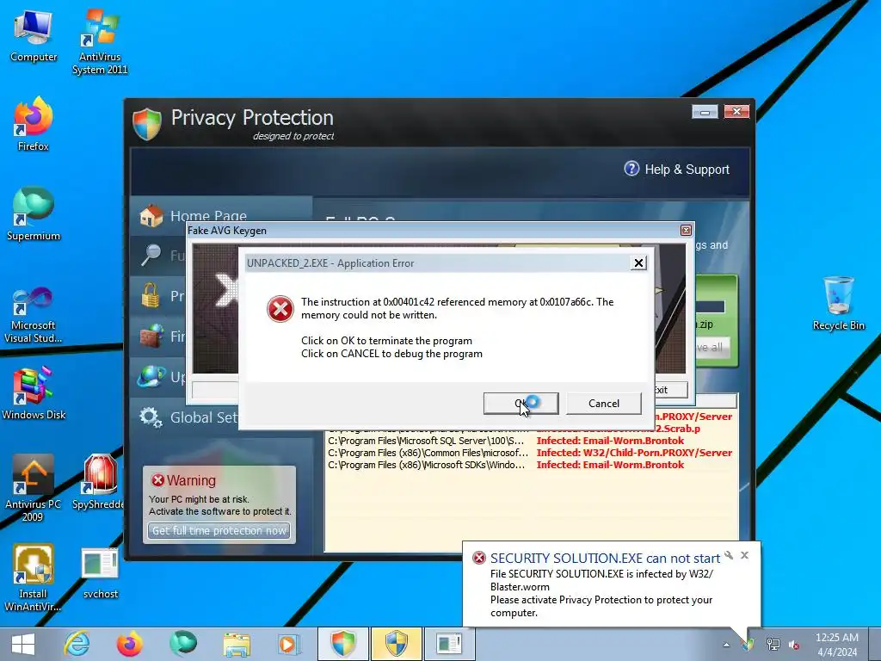Image resolution: width=881 pixels, height=661 pixels.
Task: Click the firewall brick icon in sidebar
Action: point(151,336)
